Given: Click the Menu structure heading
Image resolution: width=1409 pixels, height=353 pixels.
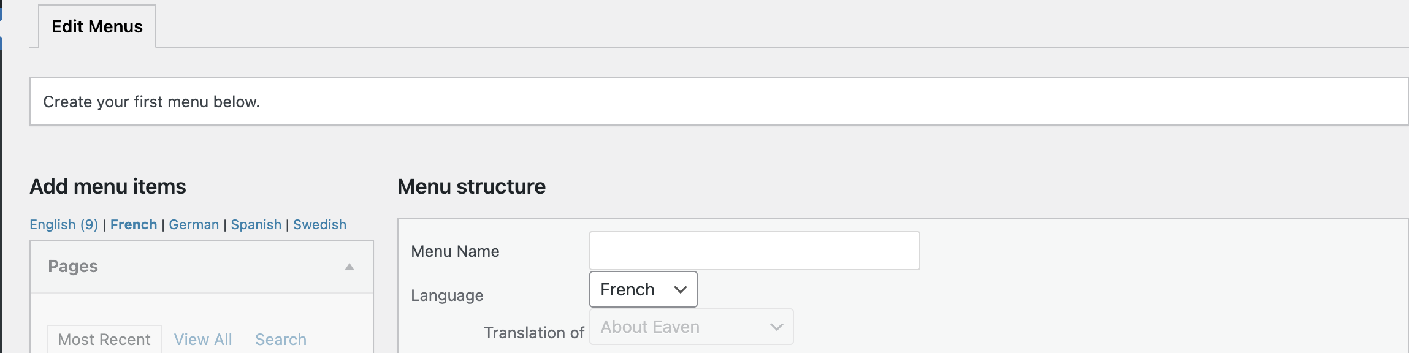Looking at the screenshot, I should [x=471, y=186].
